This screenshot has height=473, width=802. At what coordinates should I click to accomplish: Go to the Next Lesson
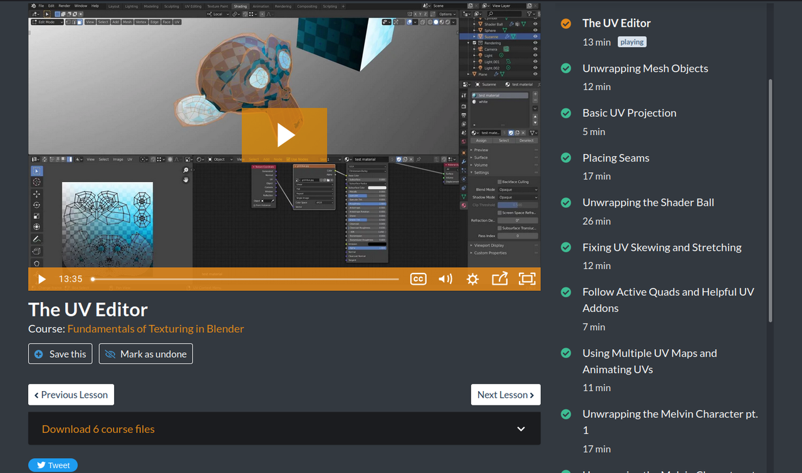coord(505,395)
